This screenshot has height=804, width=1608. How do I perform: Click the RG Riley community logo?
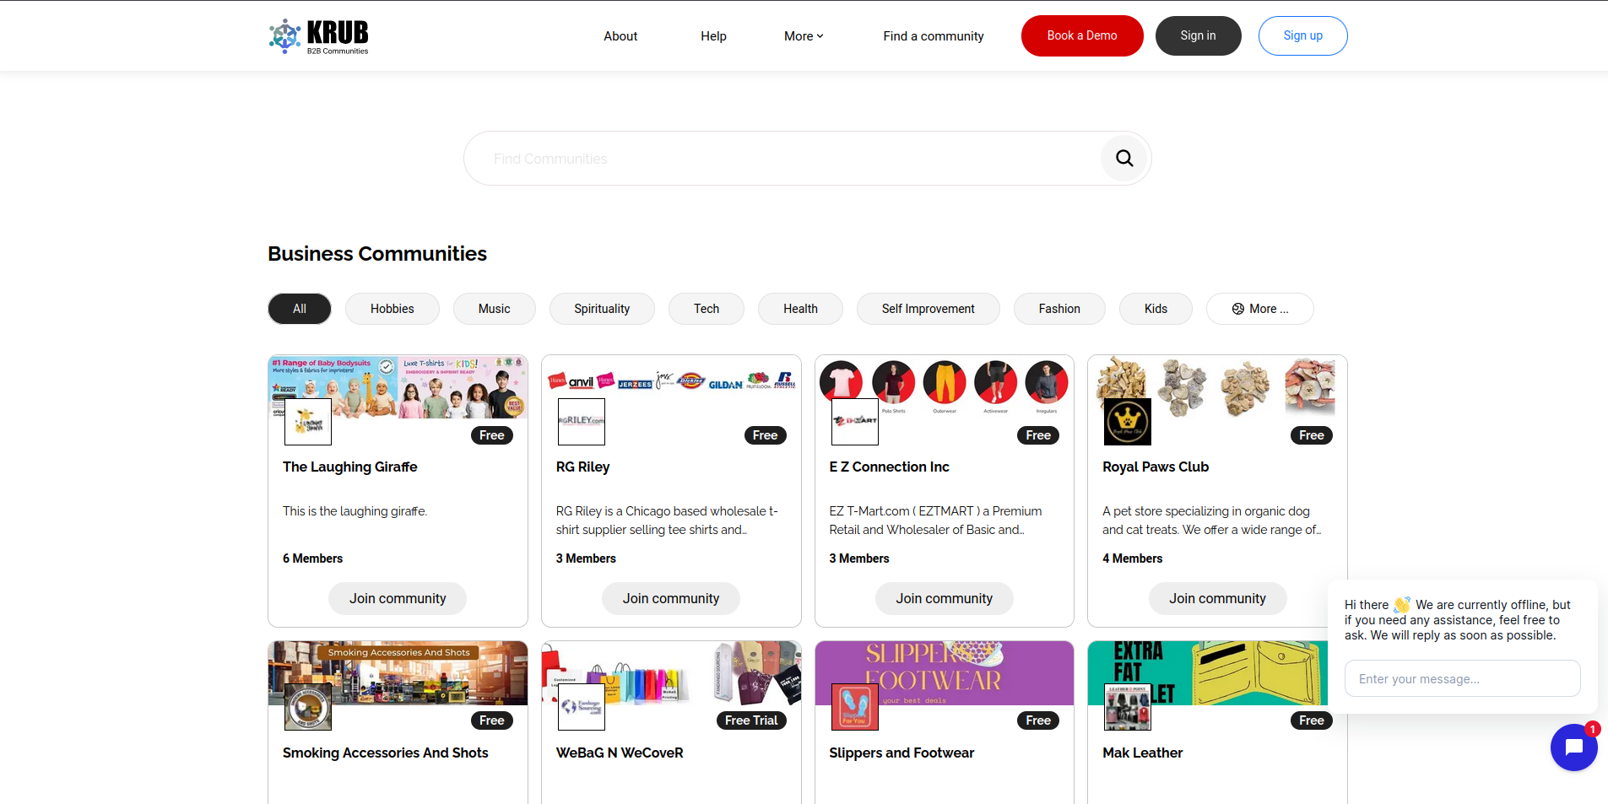point(582,422)
